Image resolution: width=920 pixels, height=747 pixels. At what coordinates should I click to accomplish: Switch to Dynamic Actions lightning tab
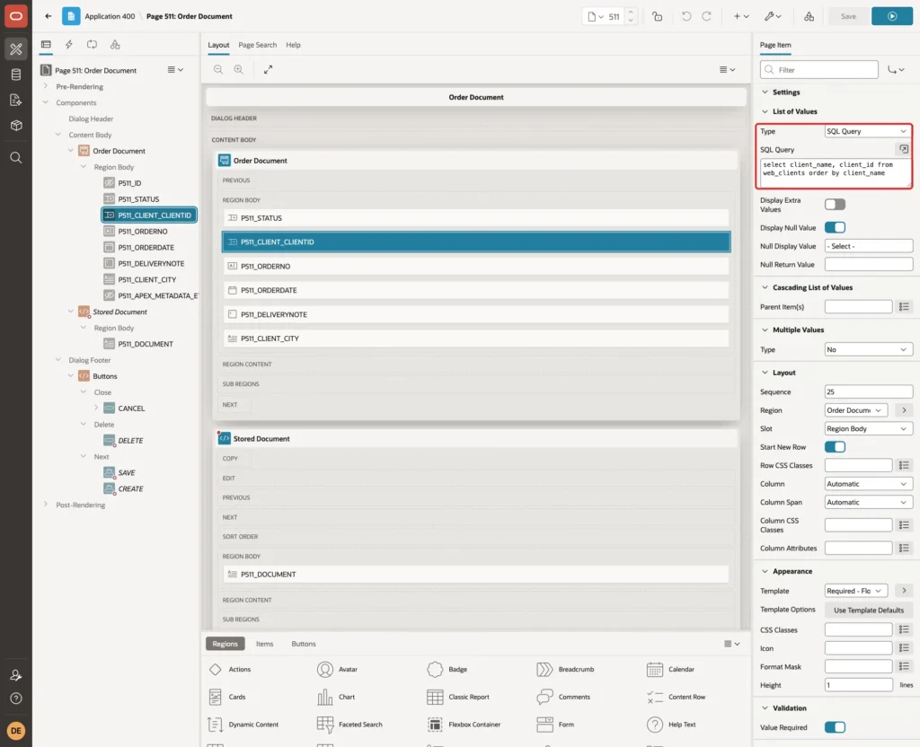68,45
